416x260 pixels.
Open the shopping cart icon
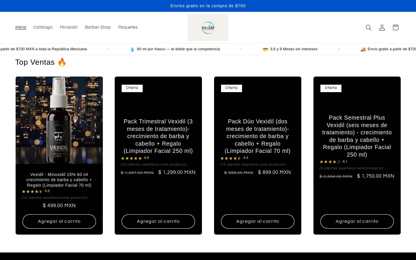point(395,27)
